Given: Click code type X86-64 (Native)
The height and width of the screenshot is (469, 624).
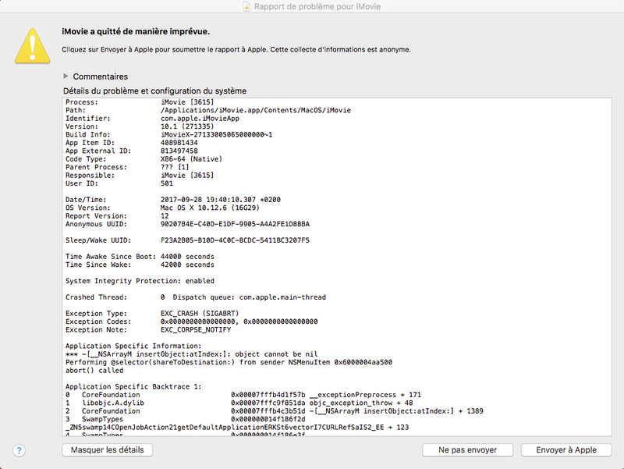Looking at the screenshot, I should 191,159.
